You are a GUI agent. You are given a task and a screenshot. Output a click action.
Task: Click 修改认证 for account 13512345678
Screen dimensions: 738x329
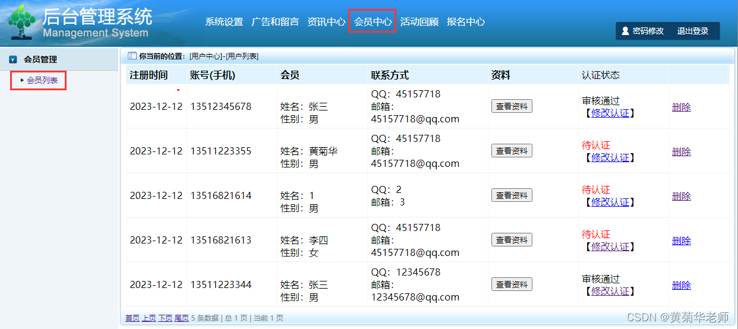click(x=610, y=113)
